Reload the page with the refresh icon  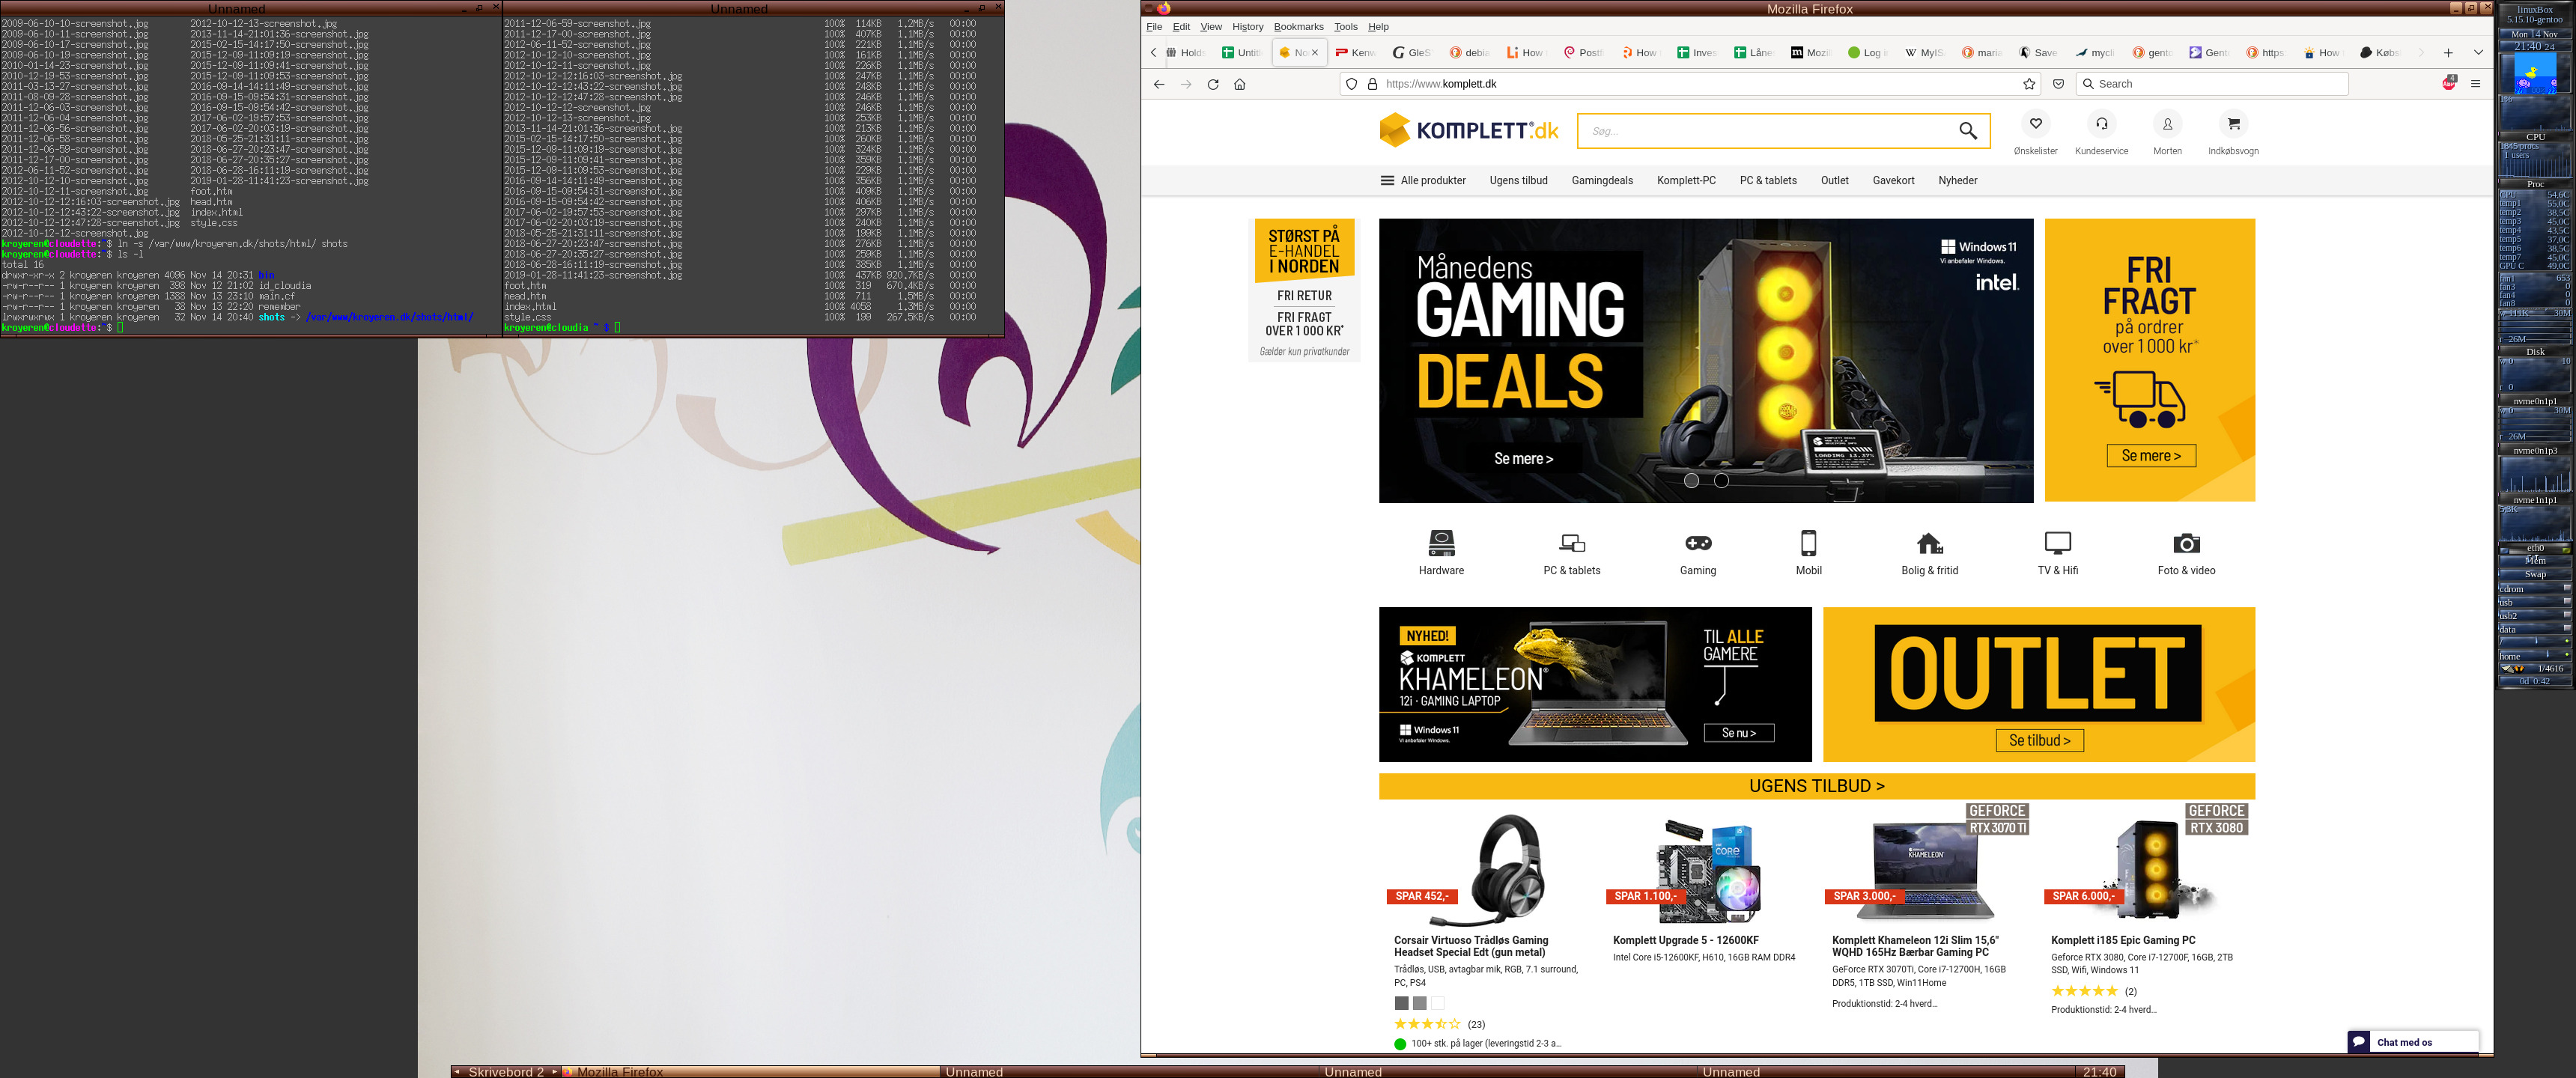[x=1212, y=84]
